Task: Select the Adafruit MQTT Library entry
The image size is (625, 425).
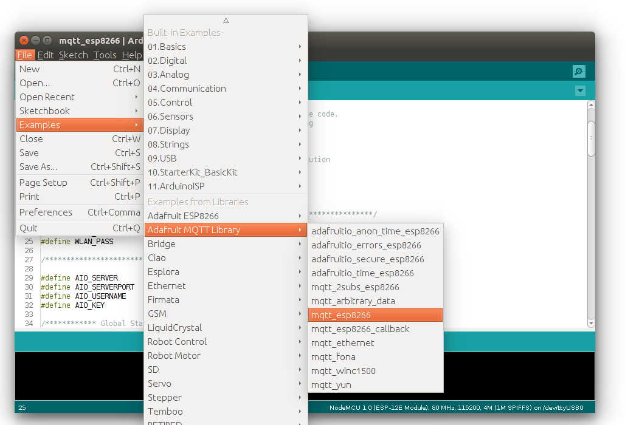Action: pyautogui.click(x=226, y=229)
